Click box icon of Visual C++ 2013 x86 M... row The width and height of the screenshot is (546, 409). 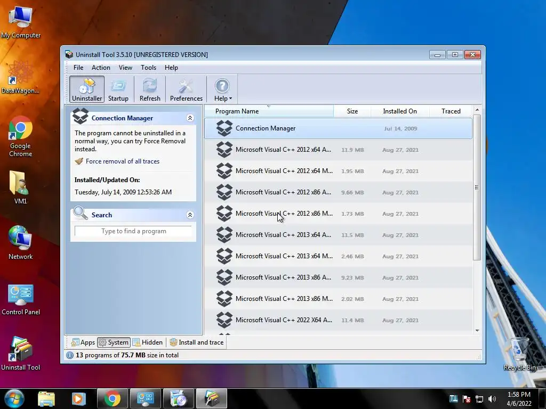tap(224, 299)
